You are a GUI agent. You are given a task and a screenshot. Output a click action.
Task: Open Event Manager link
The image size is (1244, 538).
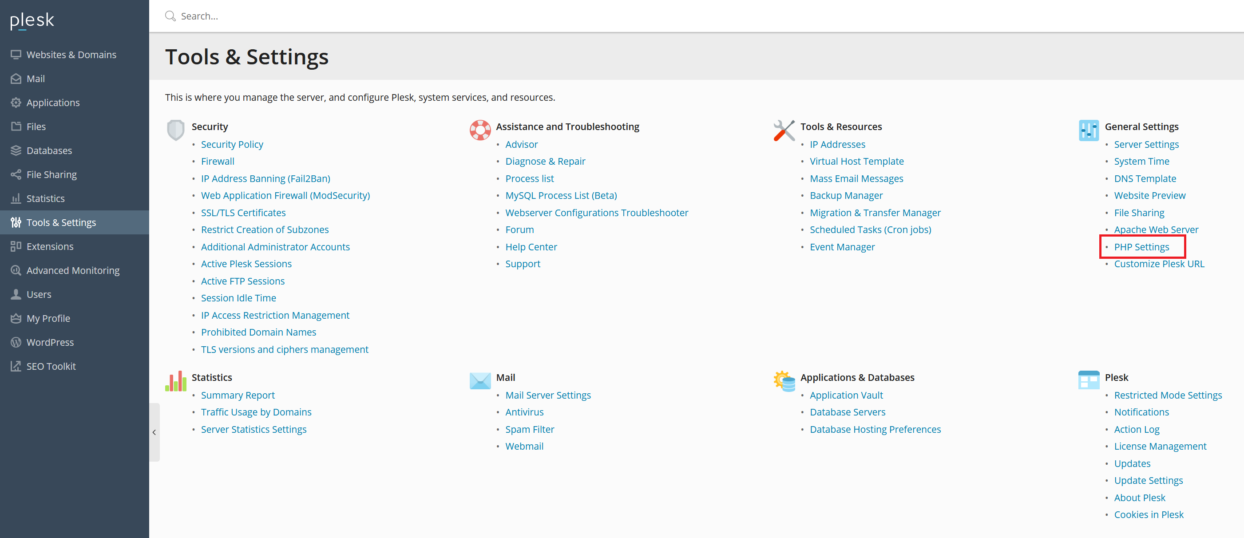842,247
